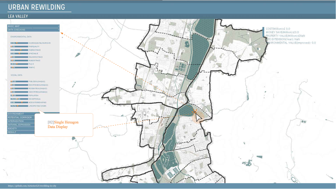
Task: Collapse the Data Checking panel arrow
Action: point(58,30)
